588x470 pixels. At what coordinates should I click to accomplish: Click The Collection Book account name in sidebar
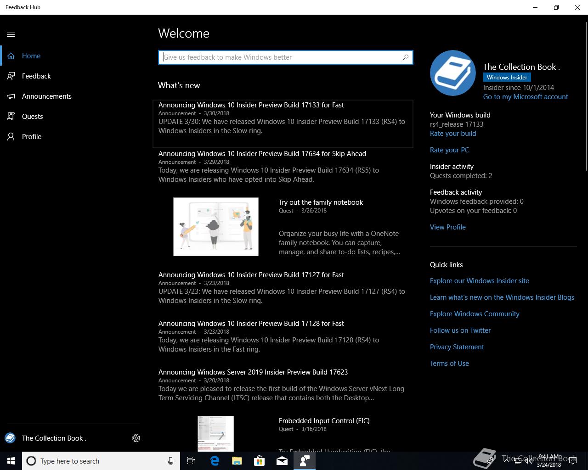[x=54, y=438]
